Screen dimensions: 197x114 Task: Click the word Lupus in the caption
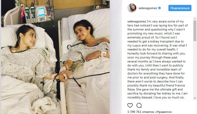(x=137, y=45)
